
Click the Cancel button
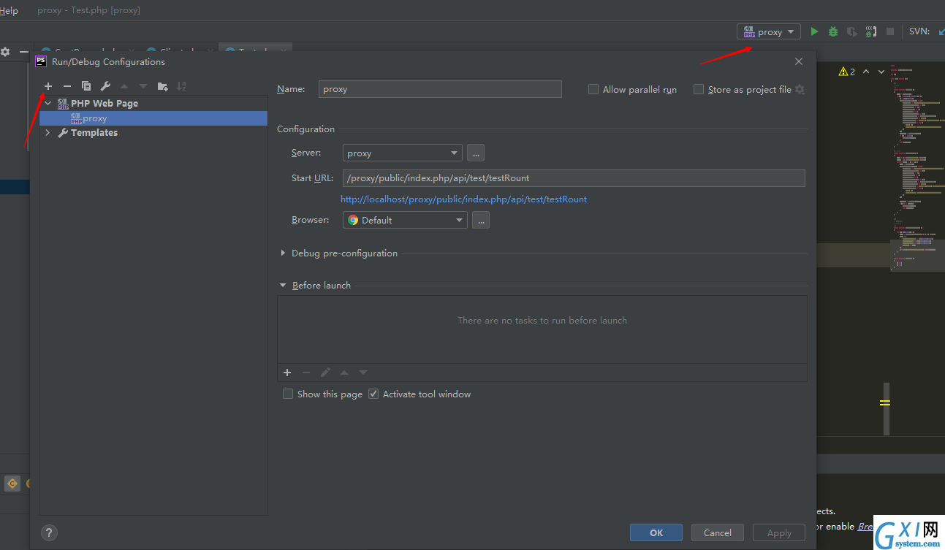(718, 532)
